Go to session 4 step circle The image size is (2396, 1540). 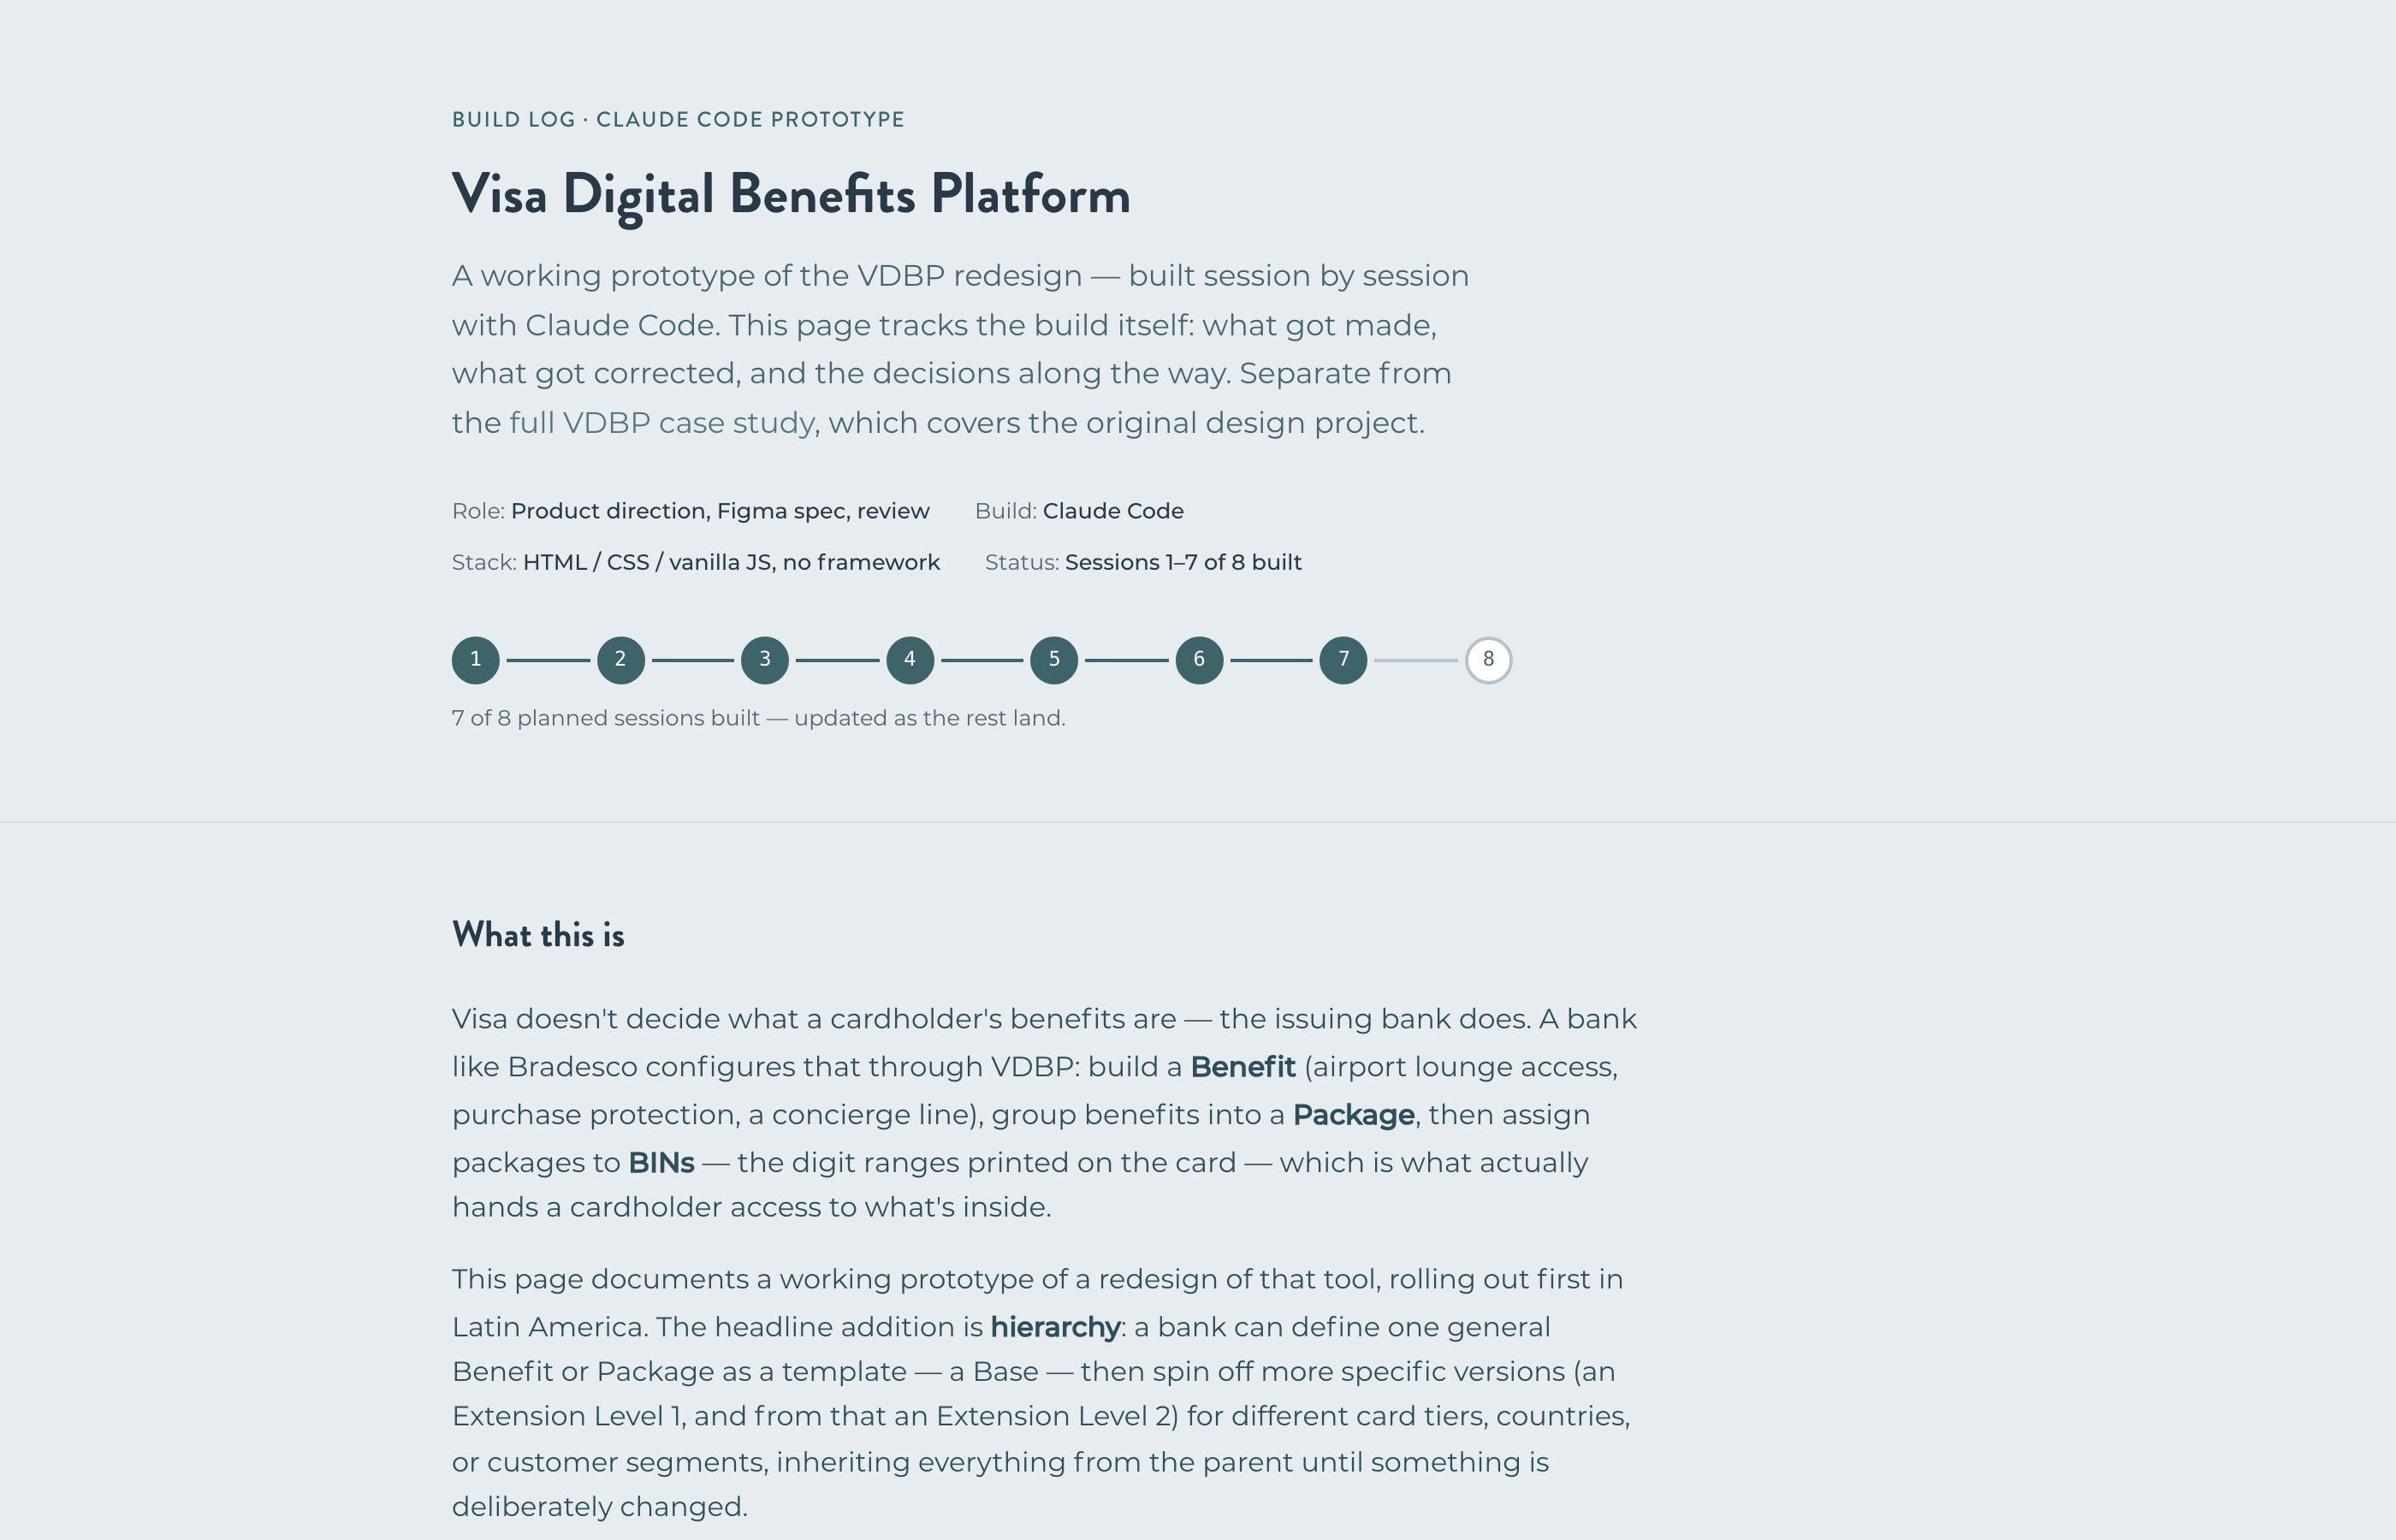click(910, 660)
